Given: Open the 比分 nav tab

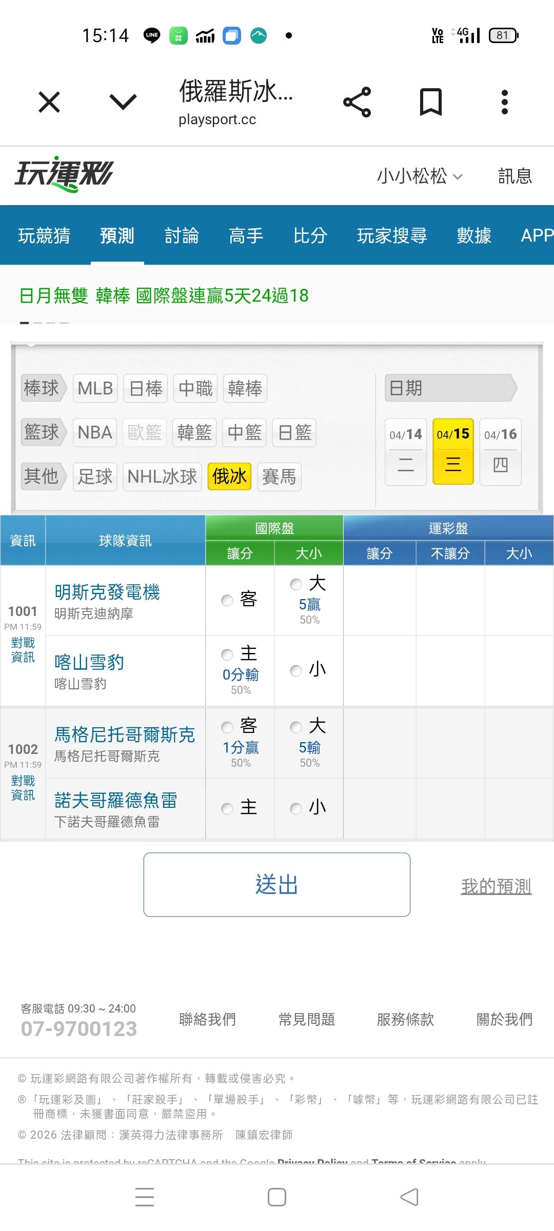Looking at the screenshot, I should (310, 235).
